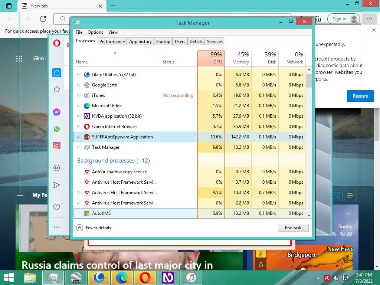Click the AutoKMS process icon
The height and width of the screenshot is (285, 380).
click(x=87, y=213)
